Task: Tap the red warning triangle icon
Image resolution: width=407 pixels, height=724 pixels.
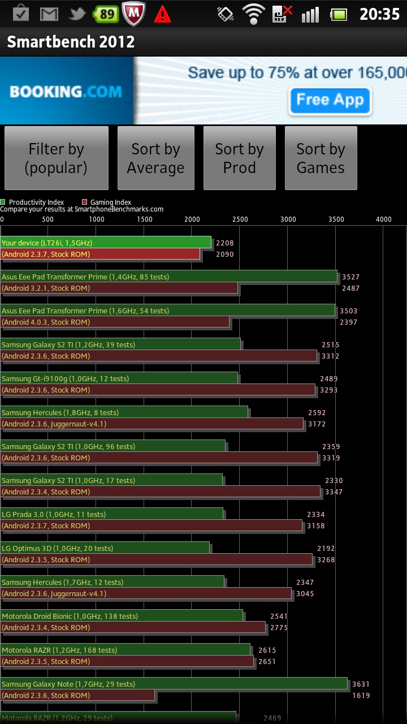Action: pyautogui.click(x=163, y=14)
